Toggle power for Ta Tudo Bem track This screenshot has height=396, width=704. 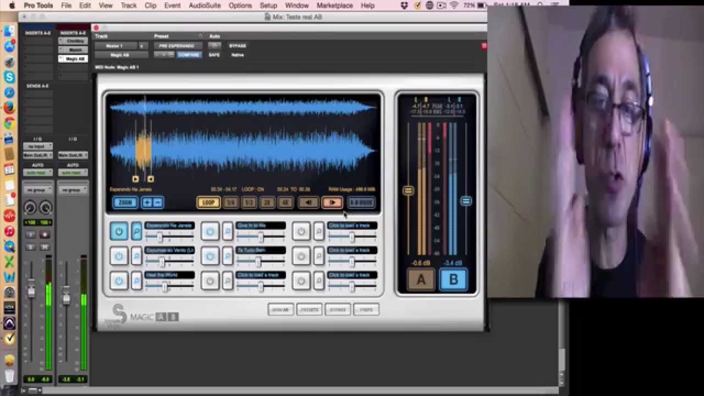[210, 256]
